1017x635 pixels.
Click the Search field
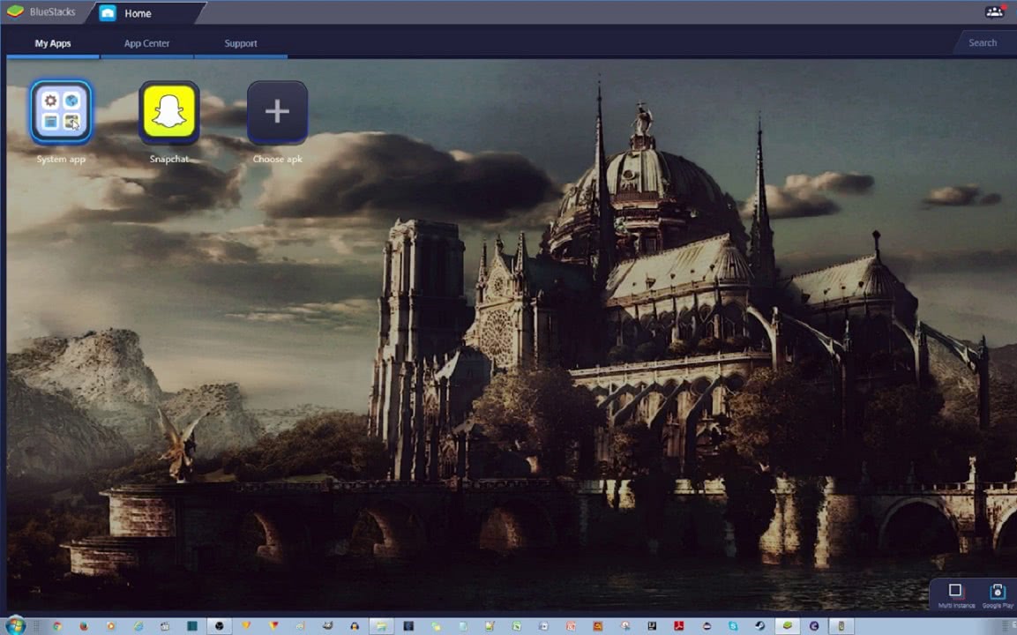tap(983, 43)
